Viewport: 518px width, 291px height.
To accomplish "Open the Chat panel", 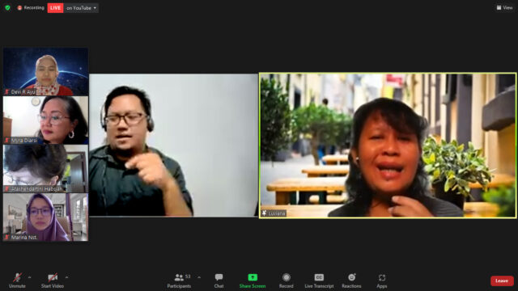I will 219,280.
